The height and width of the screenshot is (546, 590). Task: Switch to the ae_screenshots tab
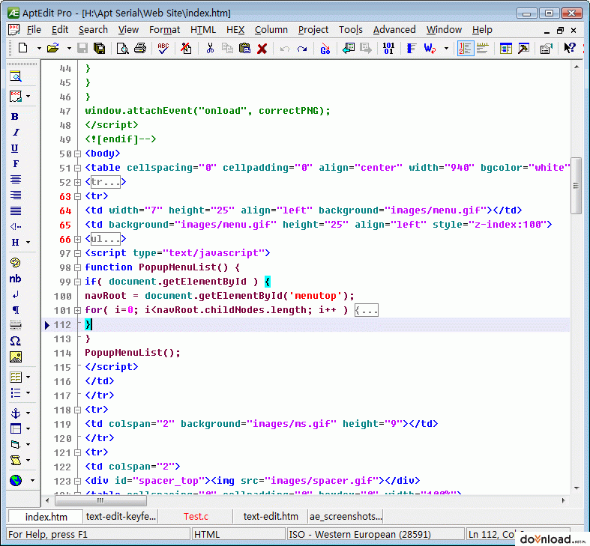[346, 516]
